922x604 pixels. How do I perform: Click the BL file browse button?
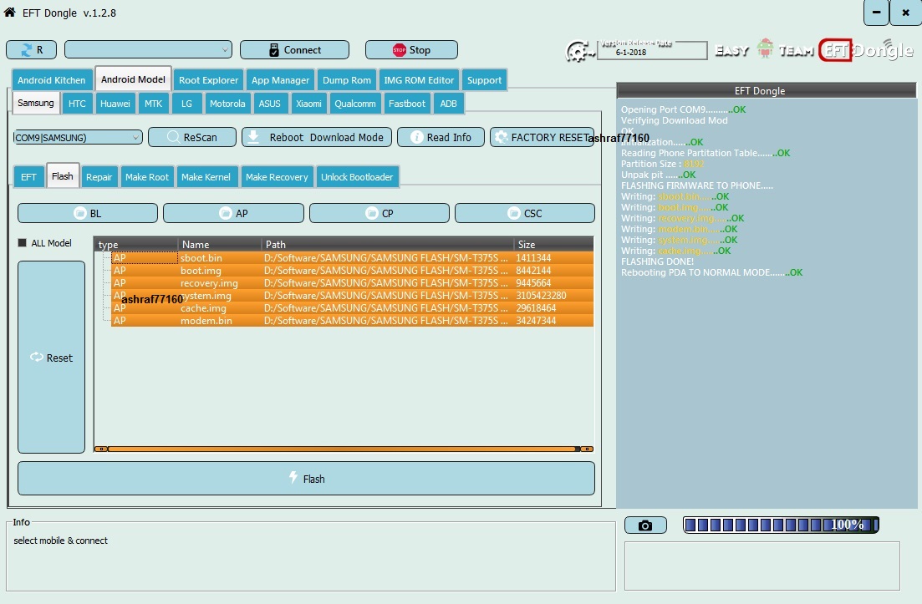click(88, 213)
